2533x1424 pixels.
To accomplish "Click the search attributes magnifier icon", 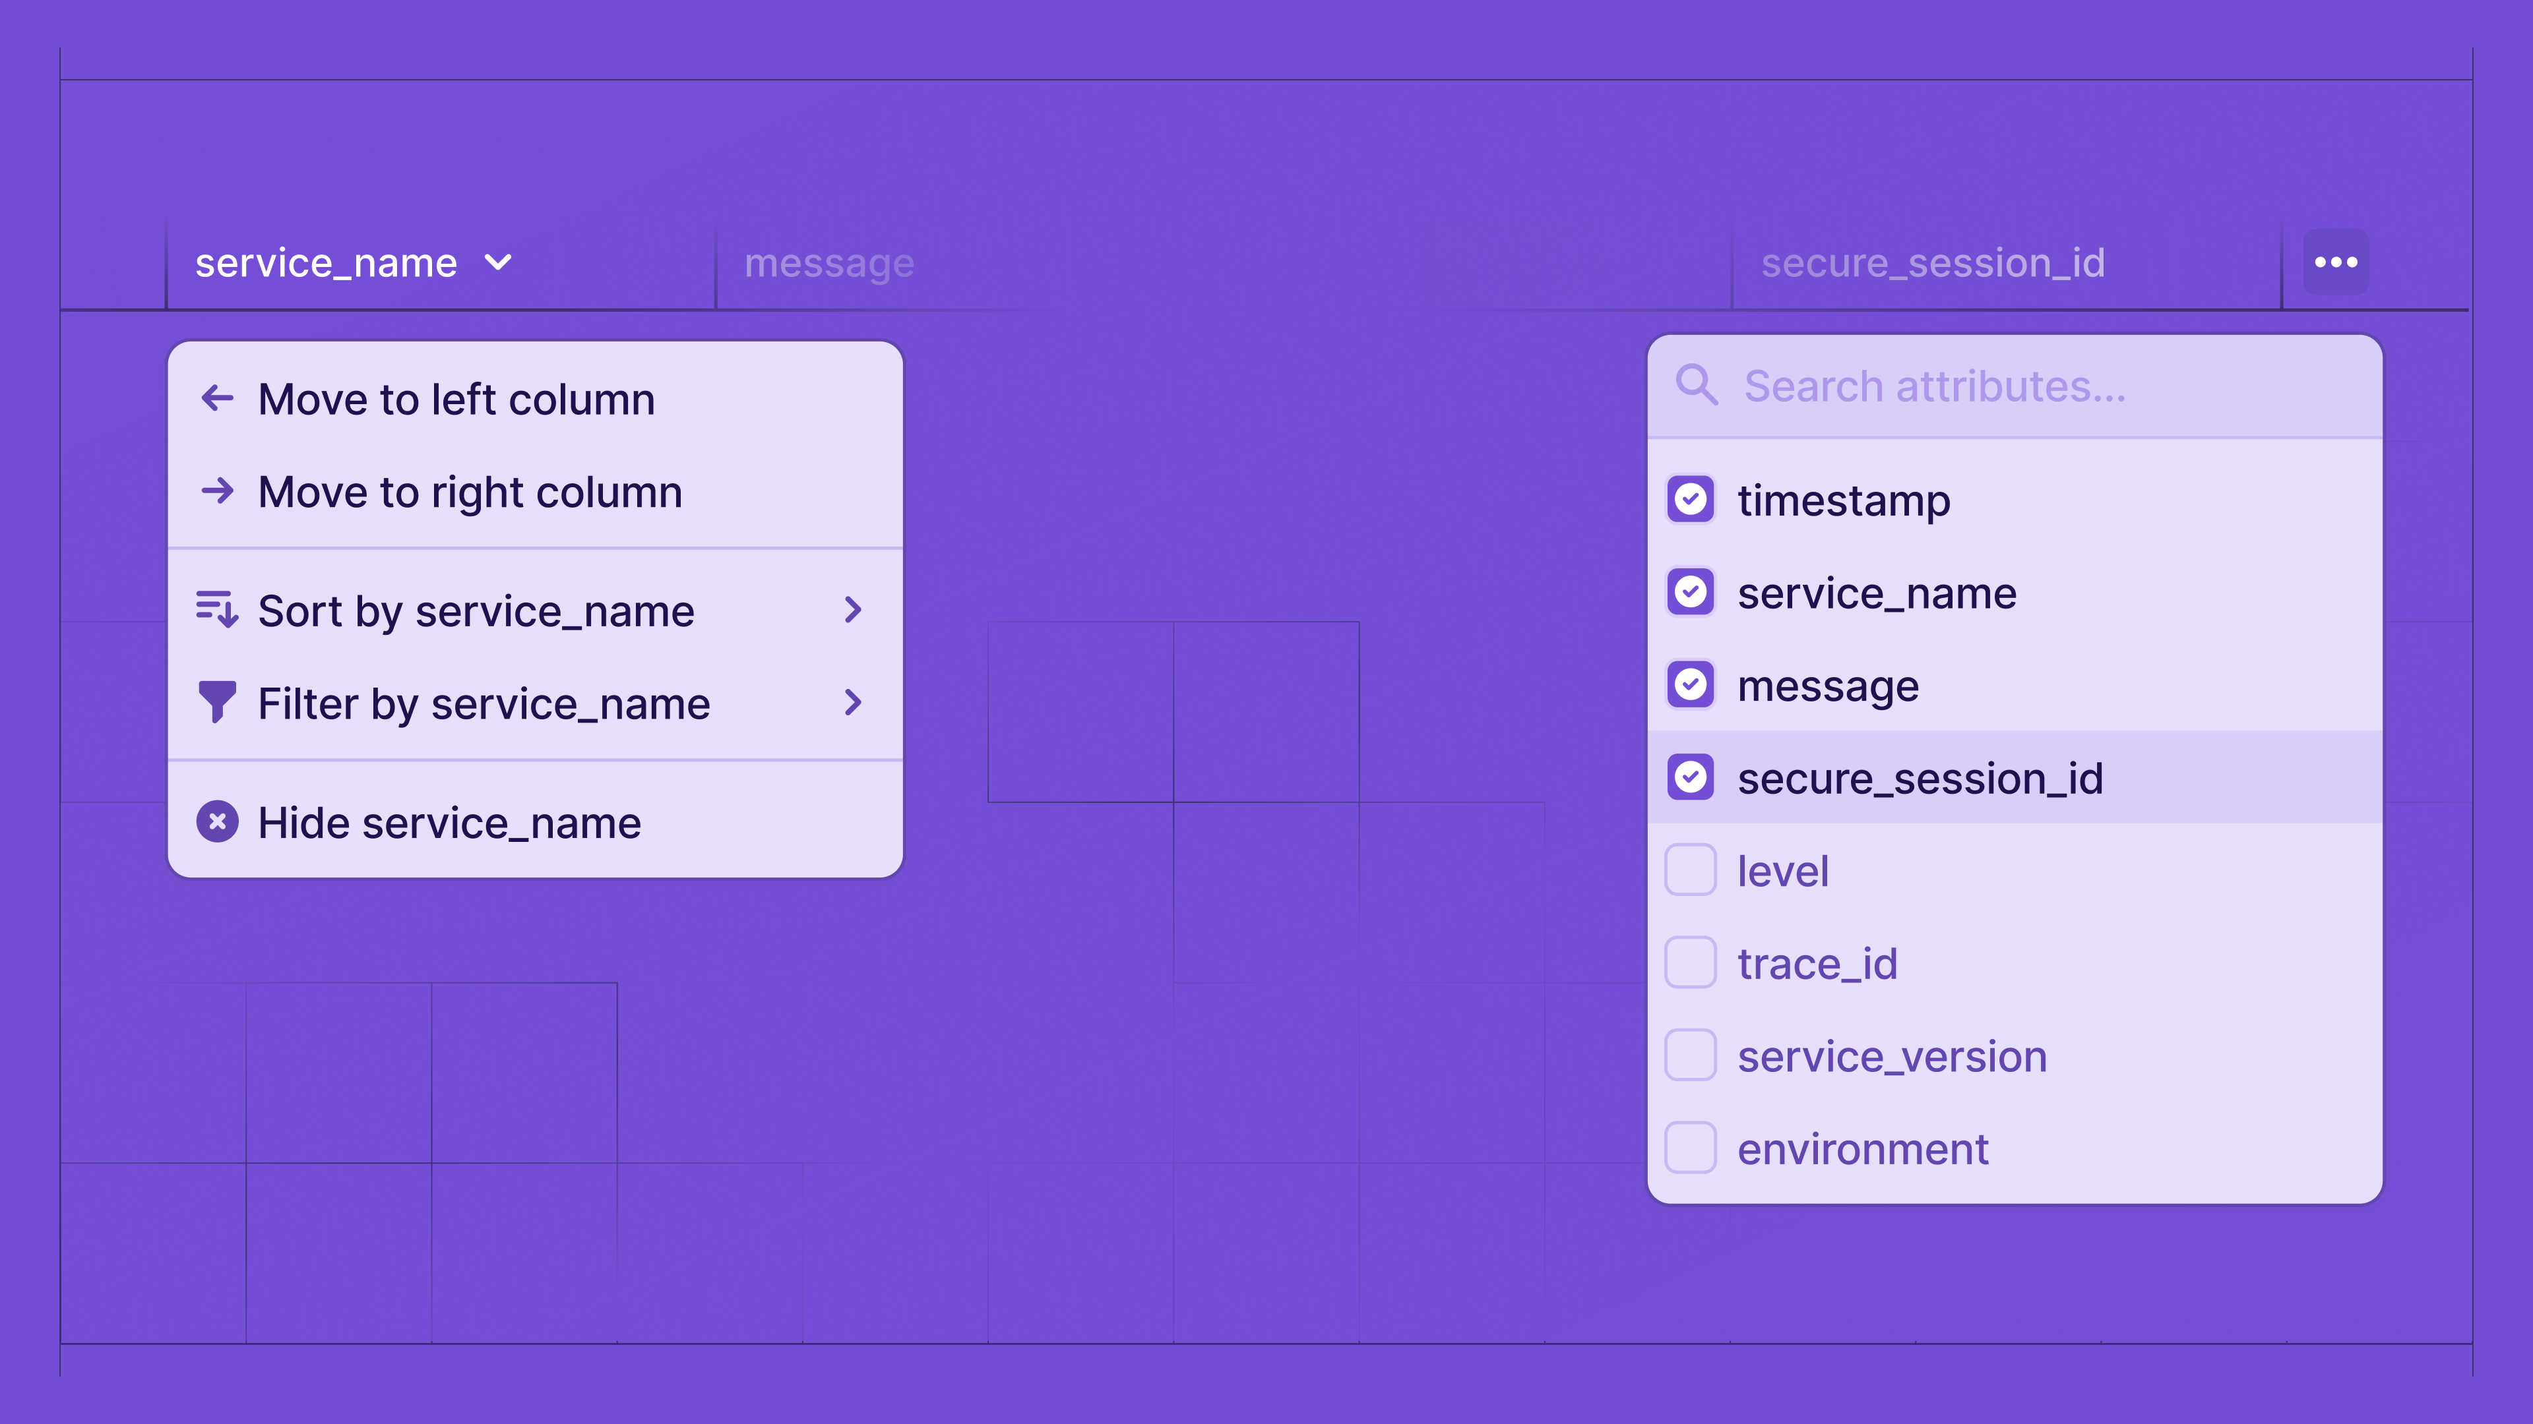I will point(1696,386).
